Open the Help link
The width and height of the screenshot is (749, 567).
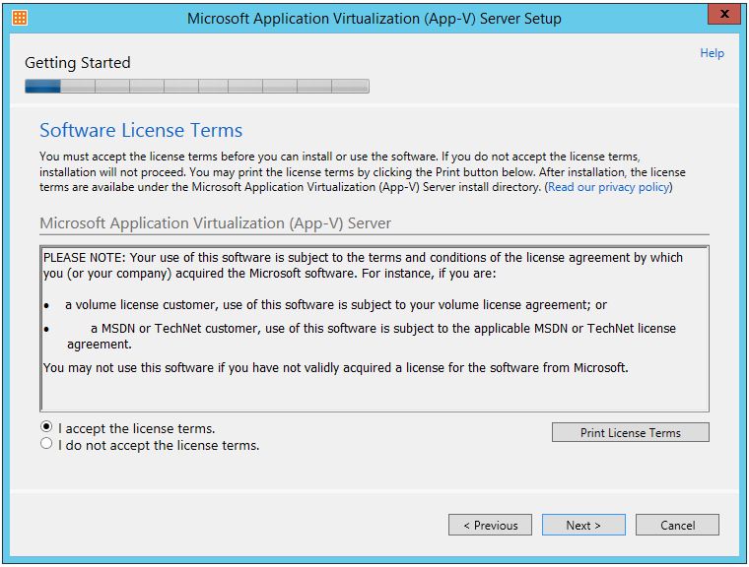pos(712,53)
